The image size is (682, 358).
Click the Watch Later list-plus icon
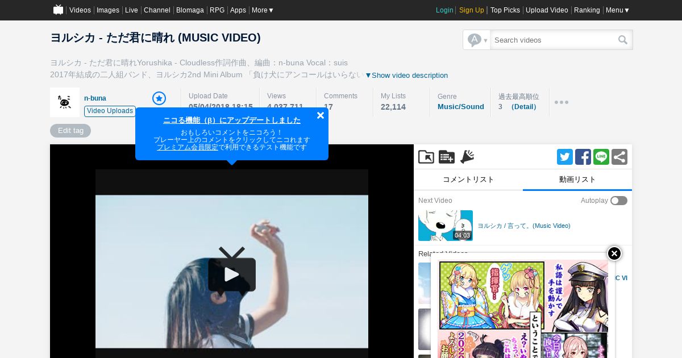[x=447, y=157]
